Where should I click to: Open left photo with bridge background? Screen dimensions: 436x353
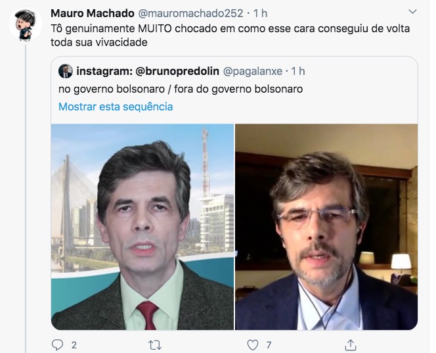pos(142,227)
